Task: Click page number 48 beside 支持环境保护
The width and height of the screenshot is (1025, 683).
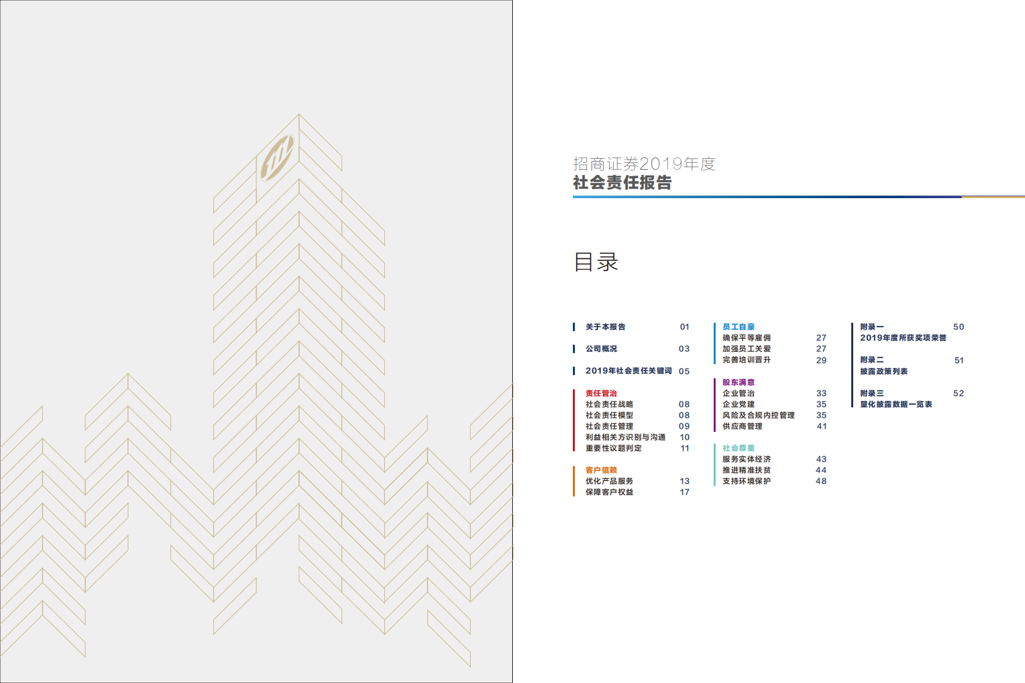Action: click(822, 481)
